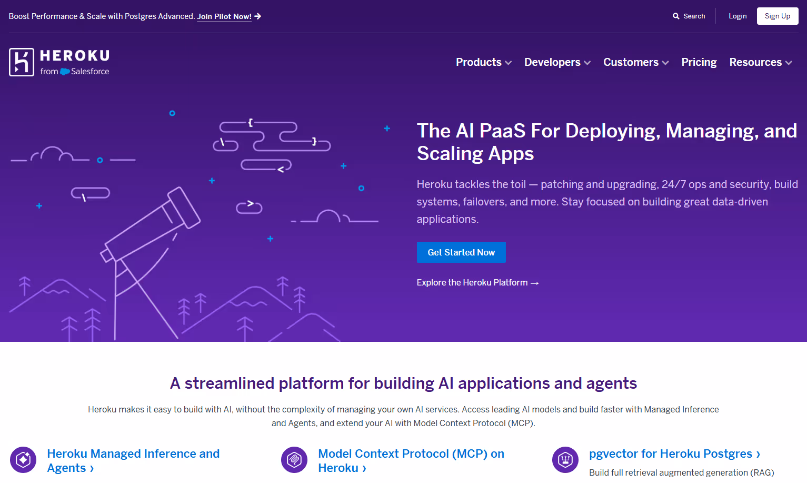Expand the Developers menu

pos(557,62)
